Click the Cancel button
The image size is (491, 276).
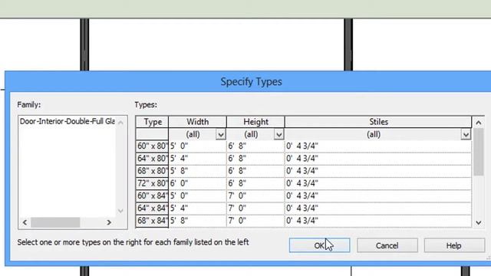point(387,245)
